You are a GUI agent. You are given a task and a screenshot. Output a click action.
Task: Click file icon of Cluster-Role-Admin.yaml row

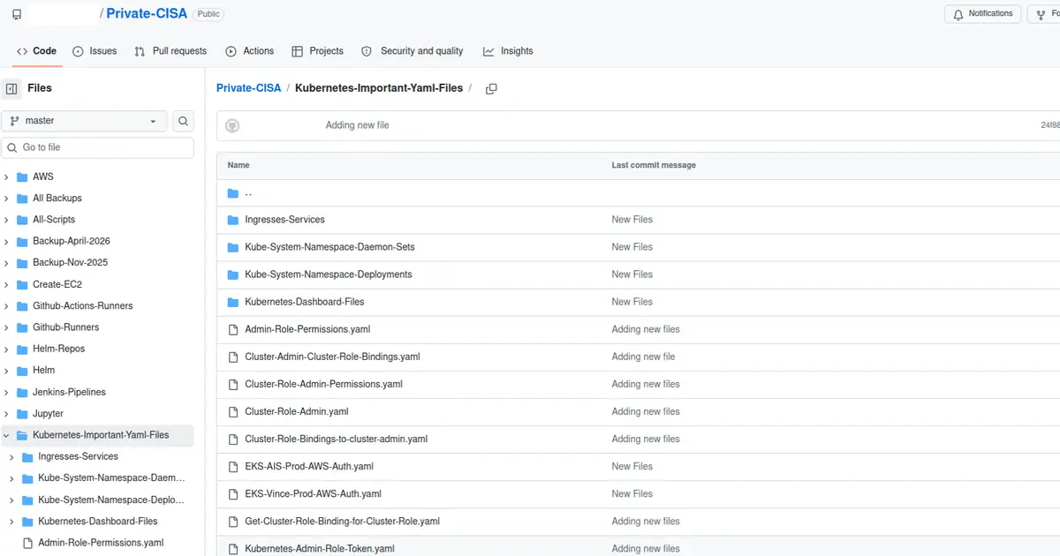(x=233, y=411)
